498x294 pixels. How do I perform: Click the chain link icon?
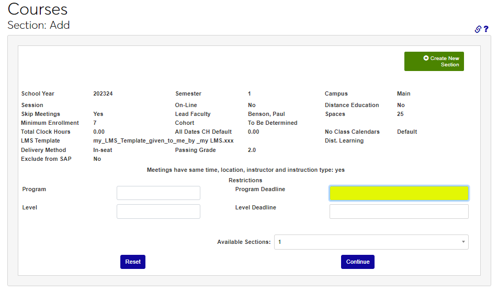(x=478, y=29)
